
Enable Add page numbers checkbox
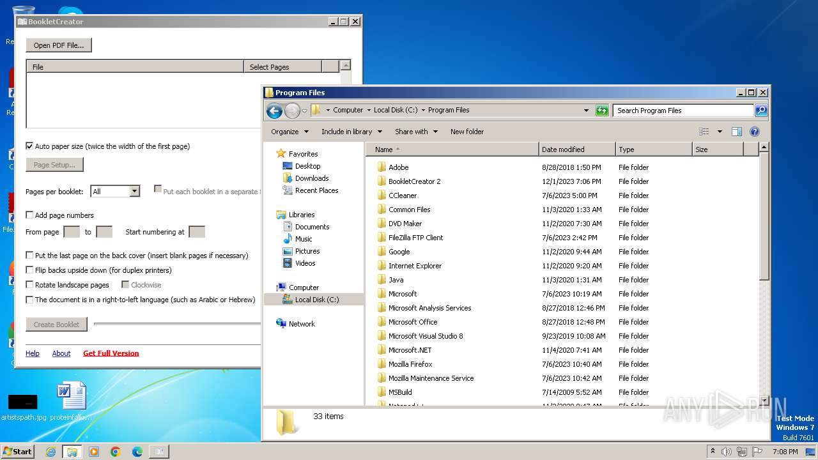(x=29, y=215)
